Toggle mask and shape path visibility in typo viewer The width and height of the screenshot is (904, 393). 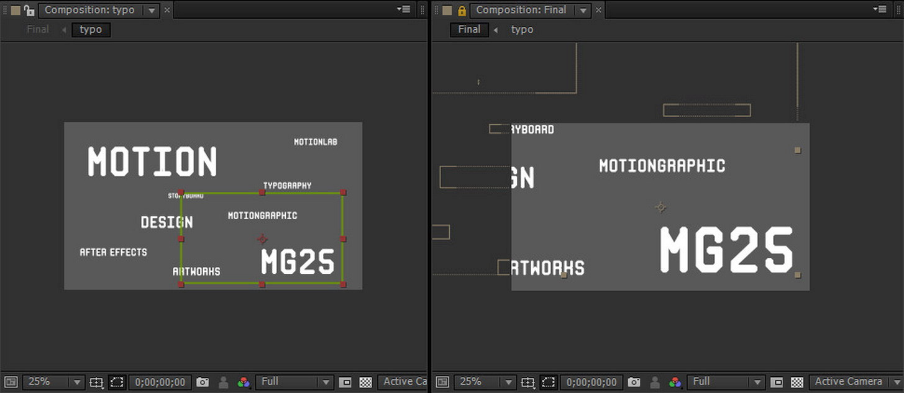(x=117, y=382)
